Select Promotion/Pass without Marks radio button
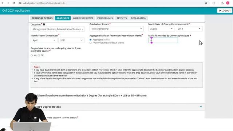 (91, 43)
